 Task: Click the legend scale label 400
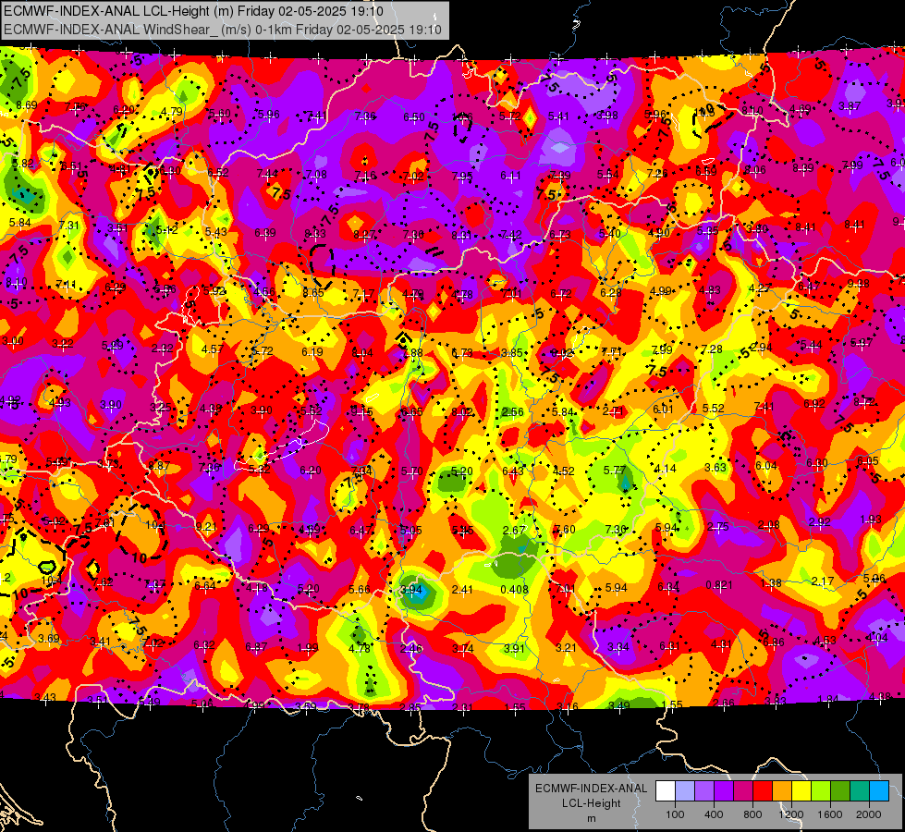[x=714, y=814]
